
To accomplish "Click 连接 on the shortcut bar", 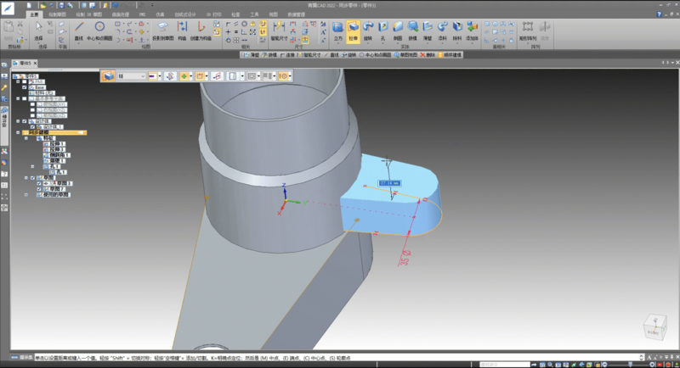I will [x=287, y=55].
